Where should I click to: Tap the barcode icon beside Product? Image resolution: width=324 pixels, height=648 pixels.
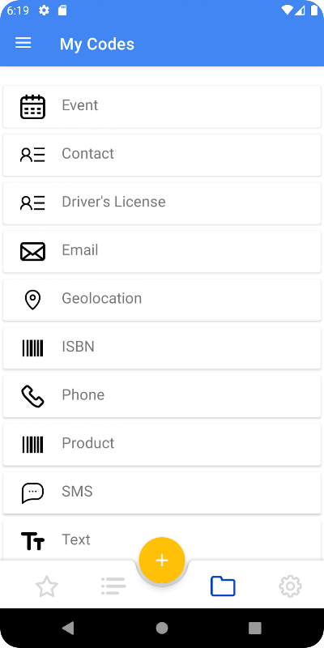pyautogui.click(x=32, y=445)
